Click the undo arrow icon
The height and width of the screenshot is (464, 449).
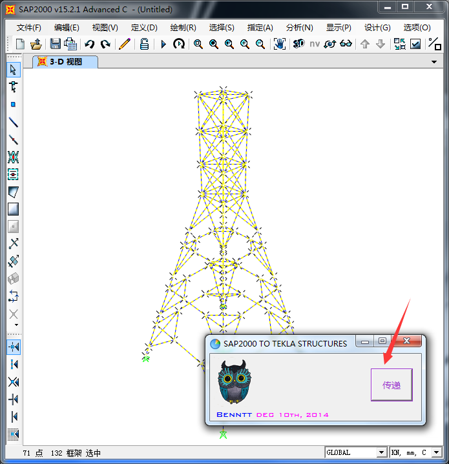(x=90, y=44)
